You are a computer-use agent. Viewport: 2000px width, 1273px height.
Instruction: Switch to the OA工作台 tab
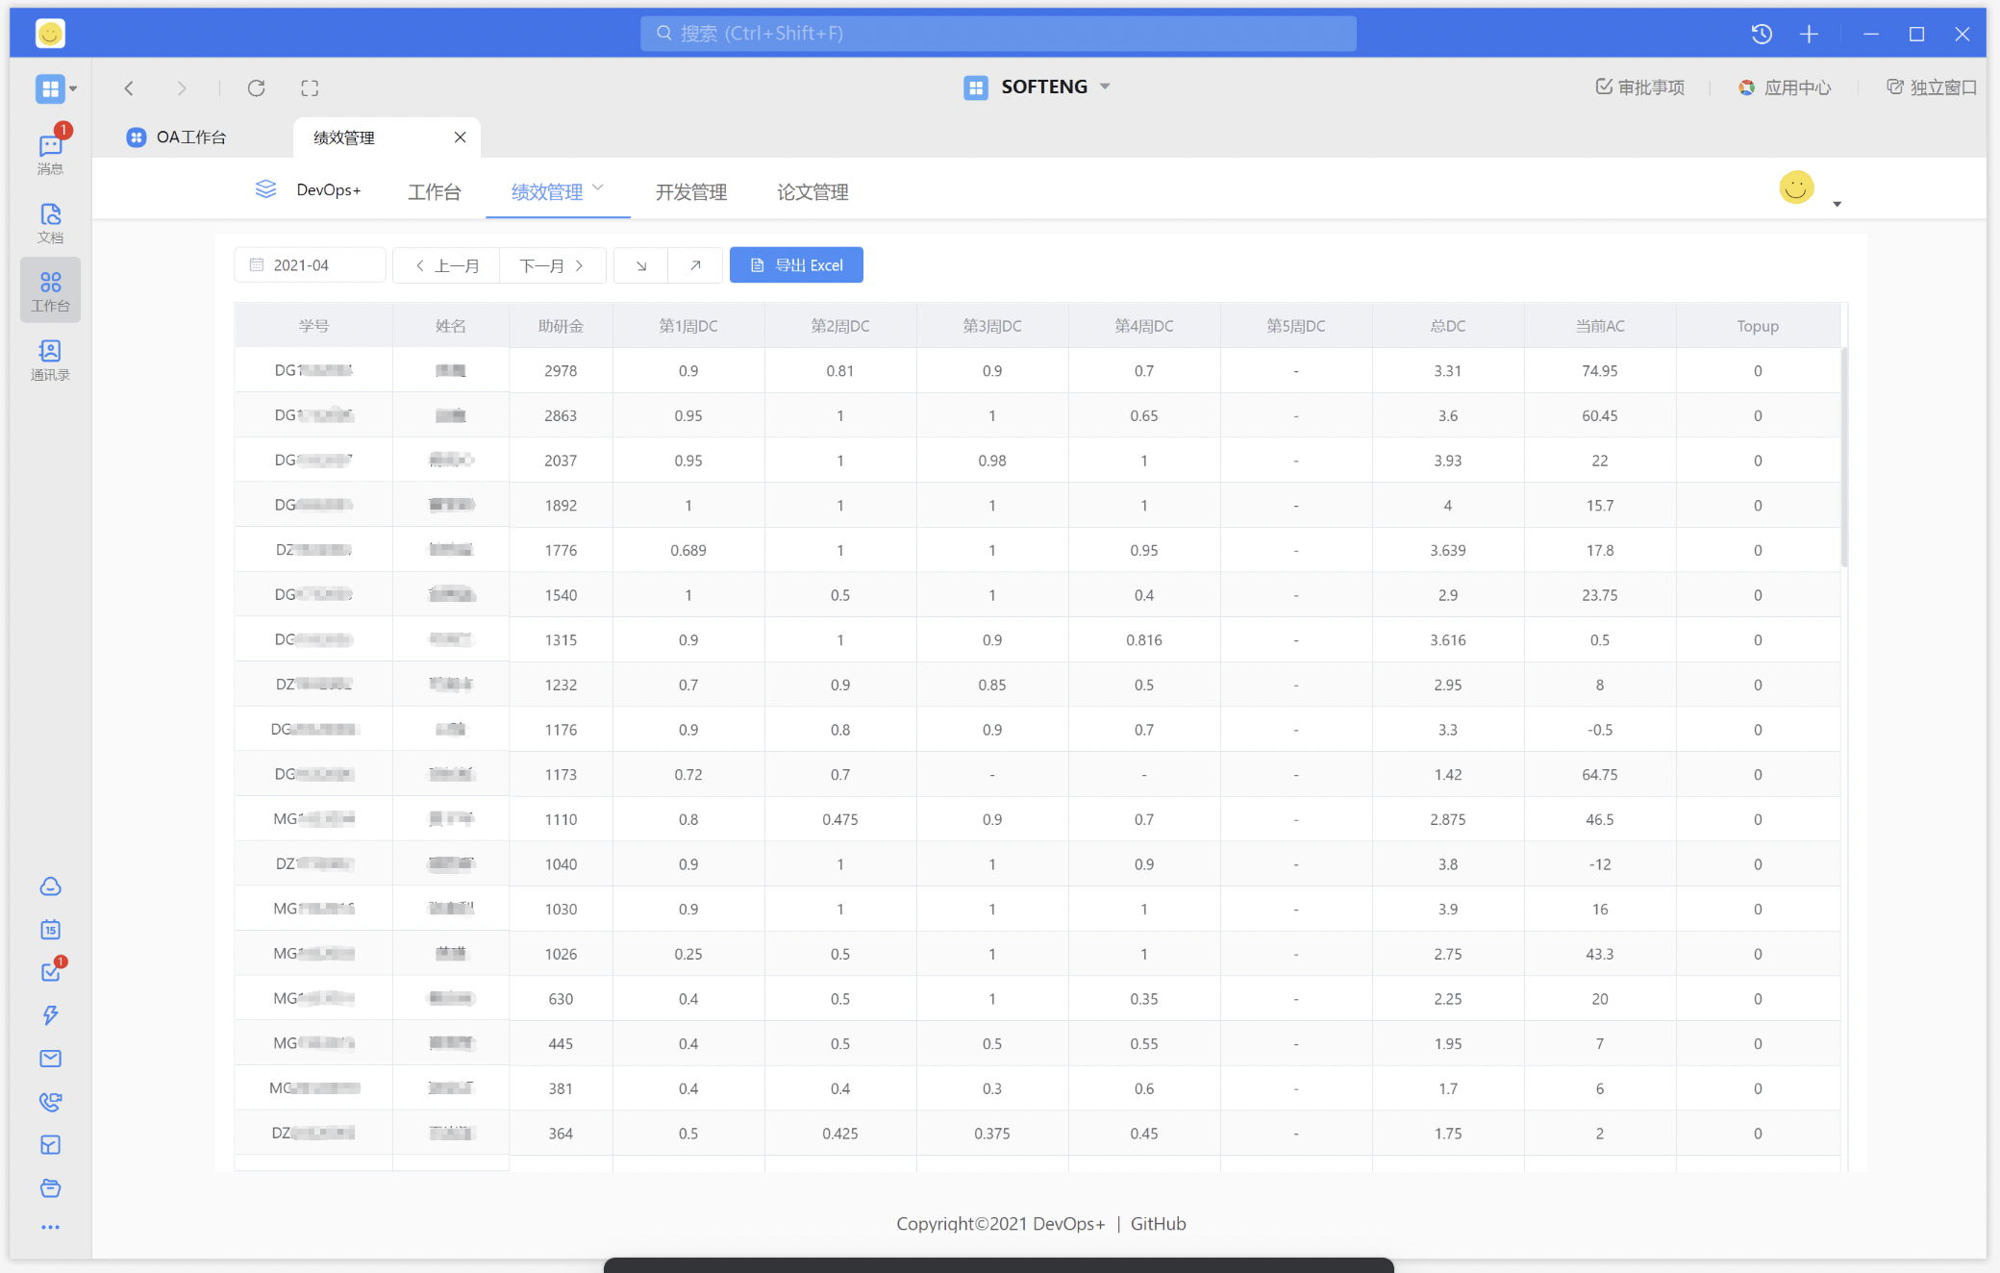[x=190, y=137]
